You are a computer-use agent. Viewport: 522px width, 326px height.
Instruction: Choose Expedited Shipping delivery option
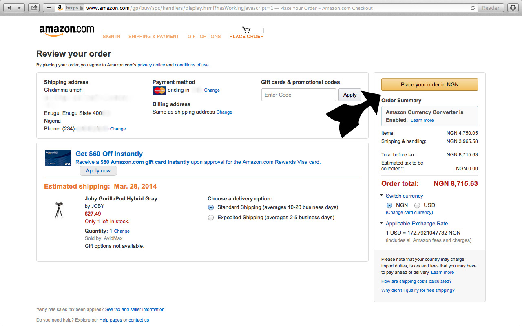(x=211, y=218)
